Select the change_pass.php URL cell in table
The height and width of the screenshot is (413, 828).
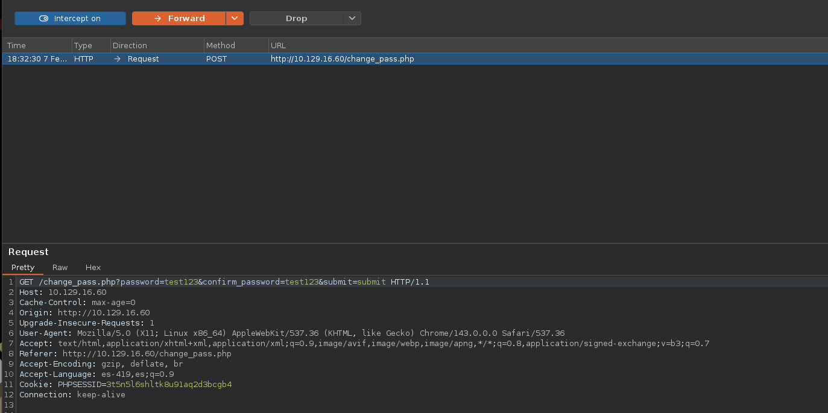coord(342,59)
